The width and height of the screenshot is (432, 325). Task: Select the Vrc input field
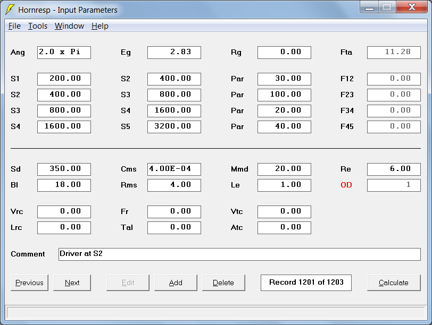(64, 212)
